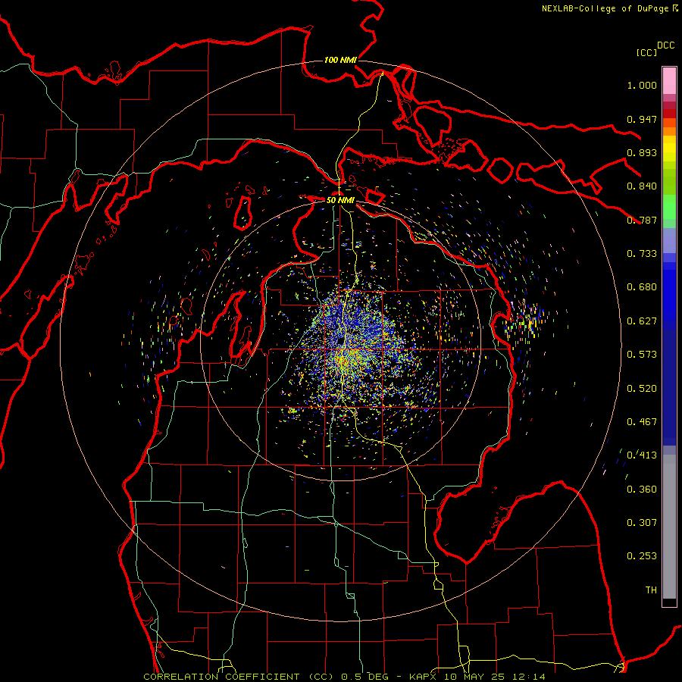The image size is (682, 682).
Task: Pick the pink swatch atop the color bar
Action: pyautogui.click(x=669, y=80)
